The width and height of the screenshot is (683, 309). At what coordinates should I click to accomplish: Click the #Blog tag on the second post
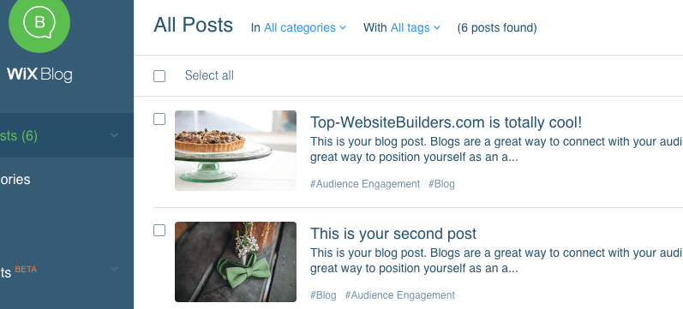coord(323,295)
